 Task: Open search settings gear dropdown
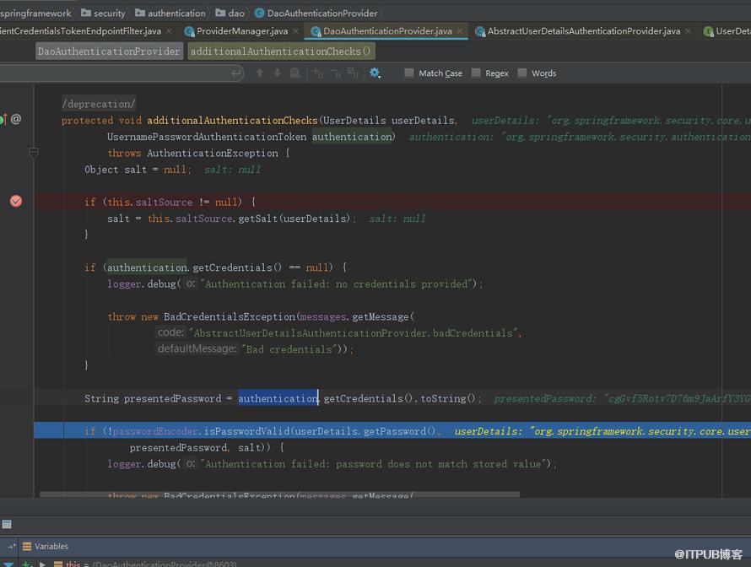pos(375,73)
